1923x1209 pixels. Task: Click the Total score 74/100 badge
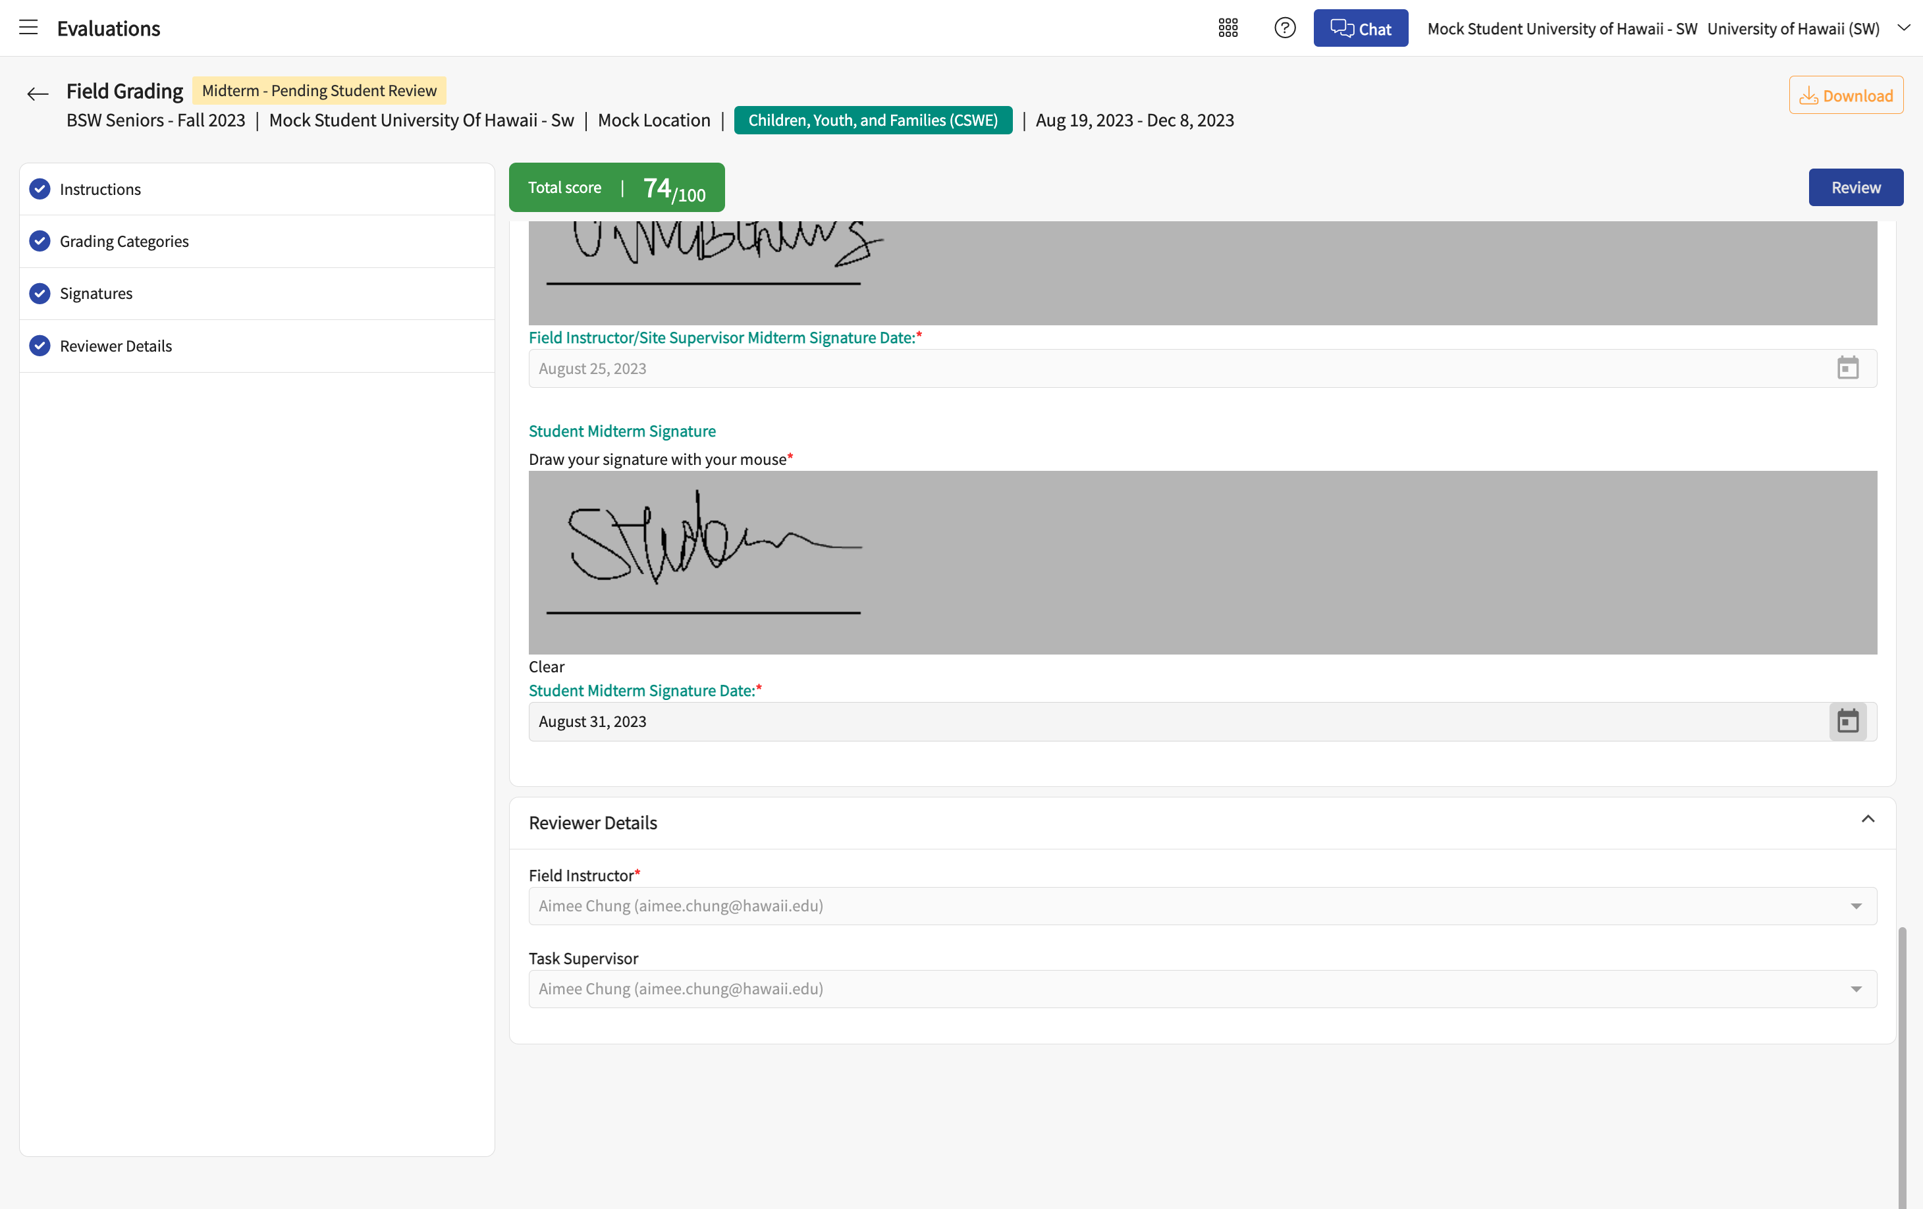click(616, 188)
